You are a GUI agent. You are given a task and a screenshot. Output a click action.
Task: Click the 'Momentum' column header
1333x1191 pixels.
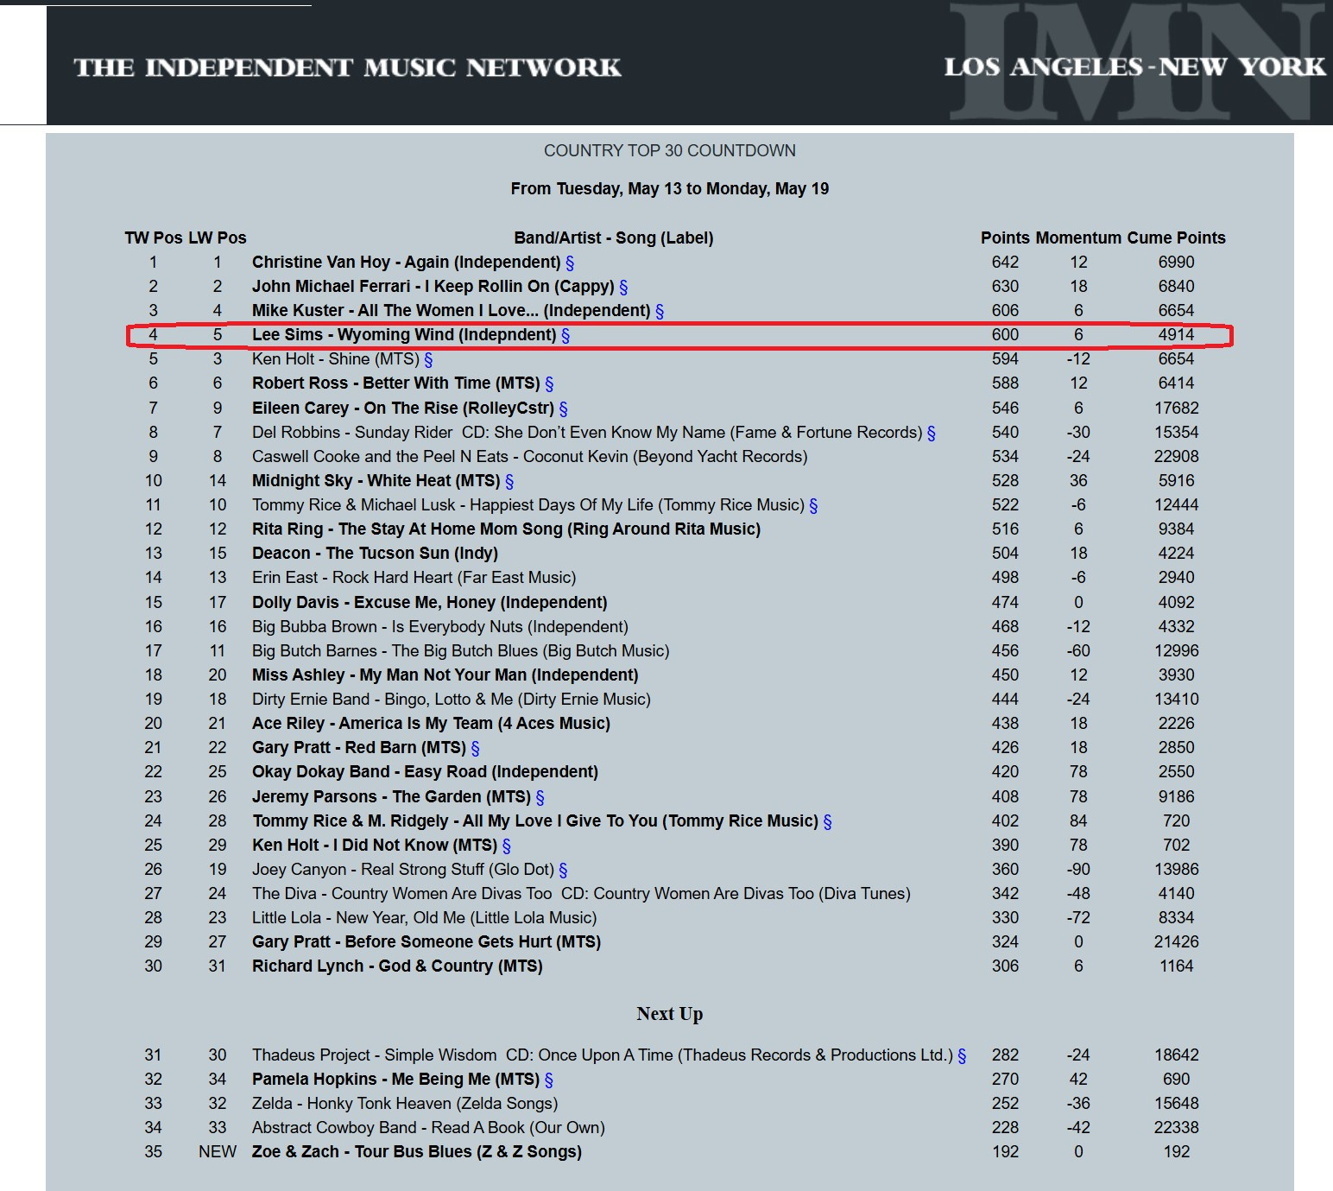click(x=1078, y=238)
